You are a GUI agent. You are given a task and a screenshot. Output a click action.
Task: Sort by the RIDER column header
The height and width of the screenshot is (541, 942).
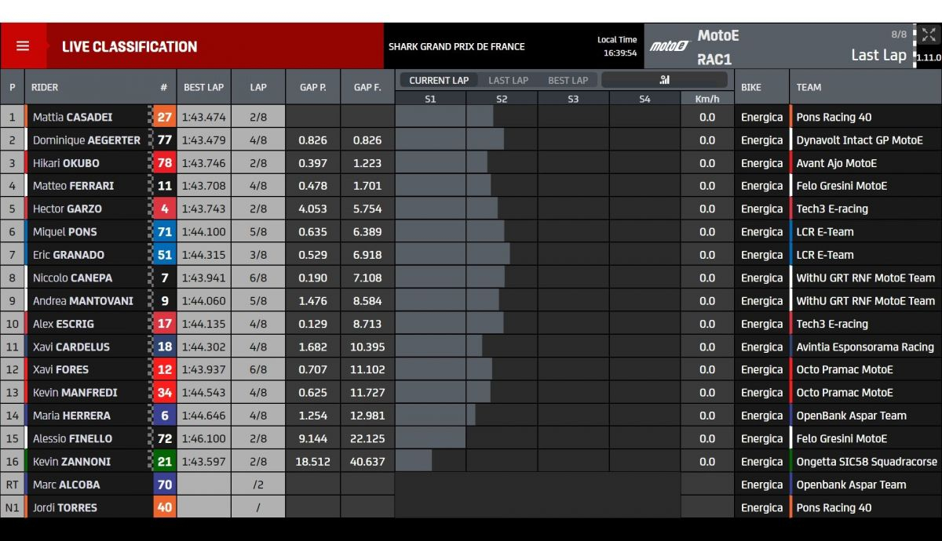pyautogui.click(x=45, y=87)
